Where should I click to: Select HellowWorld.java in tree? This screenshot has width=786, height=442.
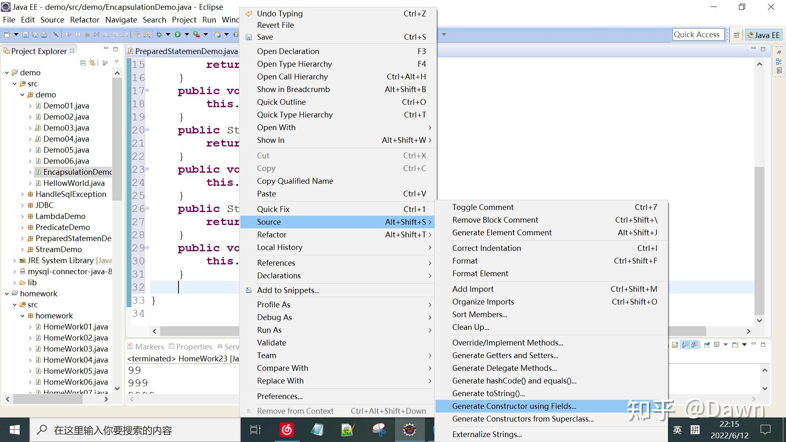point(74,183)
